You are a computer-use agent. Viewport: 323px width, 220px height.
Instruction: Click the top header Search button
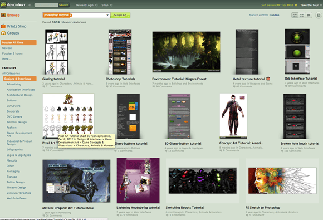pyautogui.click(x=63, y=5)
